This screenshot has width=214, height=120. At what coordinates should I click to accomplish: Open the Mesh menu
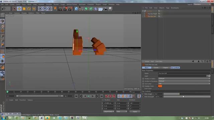click(x=29, y=4)
